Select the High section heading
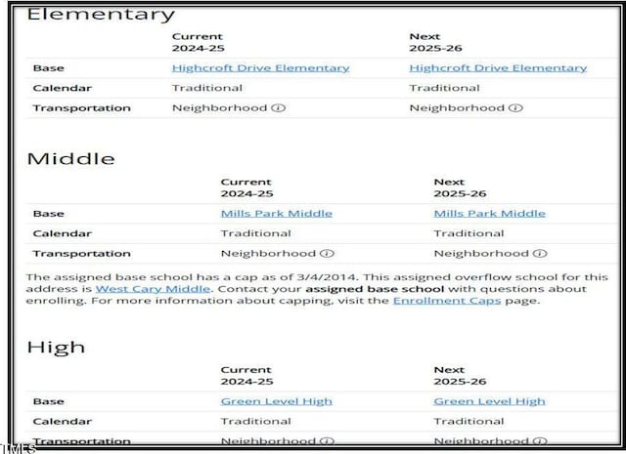This screenshot has width=626, height=454. [56, 348]
